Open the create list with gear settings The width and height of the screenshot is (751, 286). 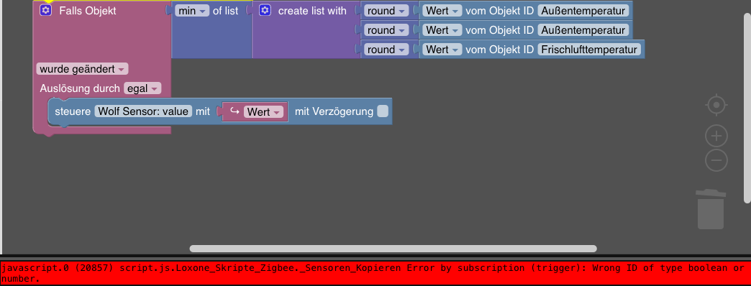click(265, 10)
